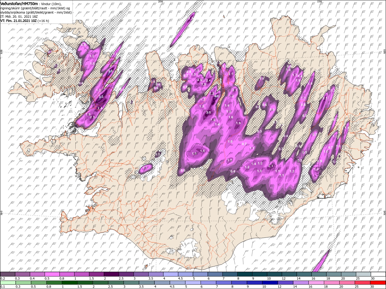
Task: Click the '3.3' snowfall value on the map
Action: [101, 97]
